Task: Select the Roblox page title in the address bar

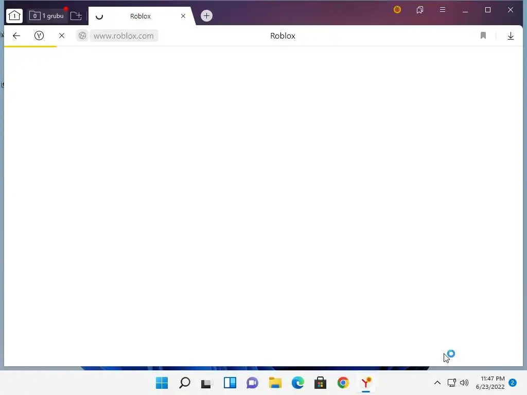Action: click(x=283, y=35)
